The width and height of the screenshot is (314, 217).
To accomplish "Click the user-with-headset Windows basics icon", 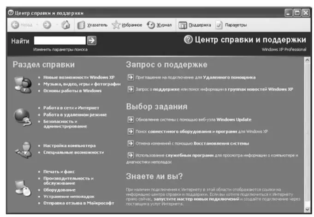I will (23, 84).
